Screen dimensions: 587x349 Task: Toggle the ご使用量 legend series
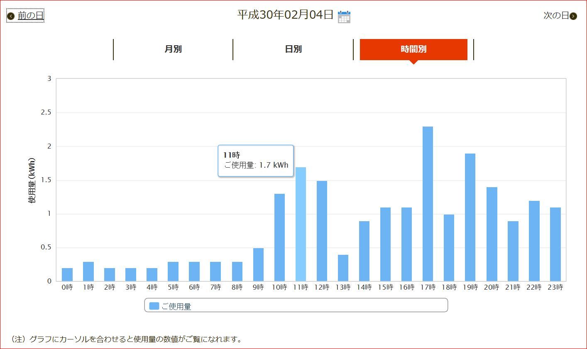pos(176,307)
